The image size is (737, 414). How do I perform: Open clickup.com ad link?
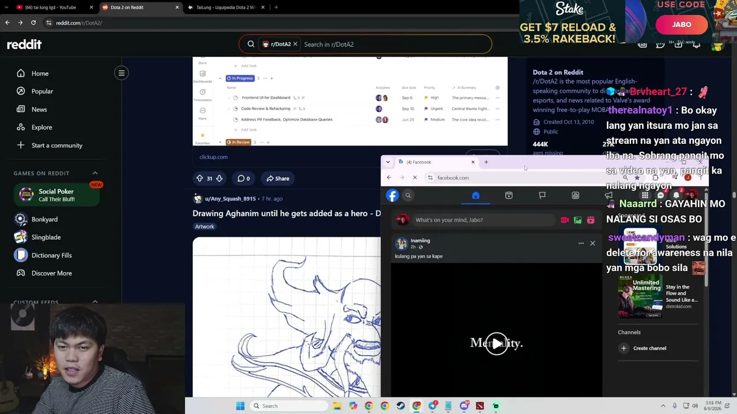[x=214, y=157]
